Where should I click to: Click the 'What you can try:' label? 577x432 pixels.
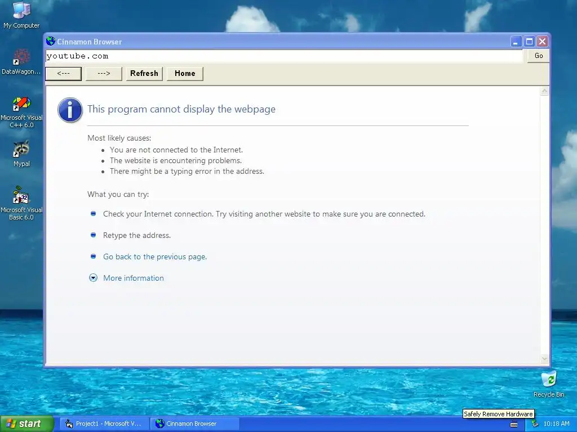[118, 194]
